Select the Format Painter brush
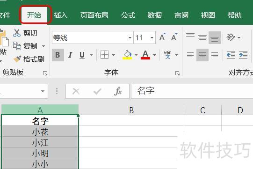 click(x=17, y=59)
